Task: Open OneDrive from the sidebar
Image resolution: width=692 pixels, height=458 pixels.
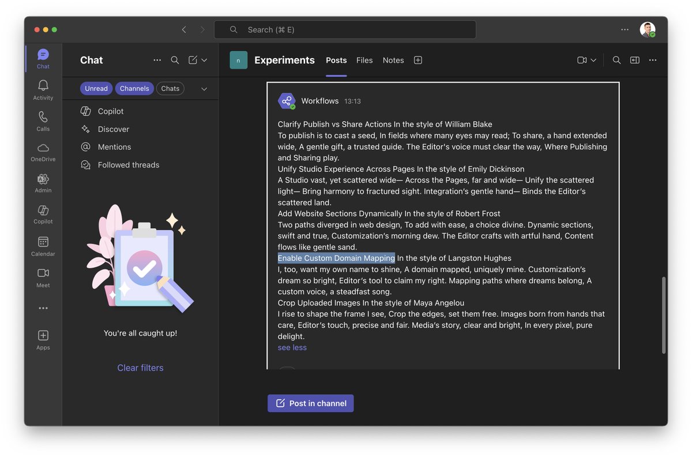Action: [x=43, y=152]
